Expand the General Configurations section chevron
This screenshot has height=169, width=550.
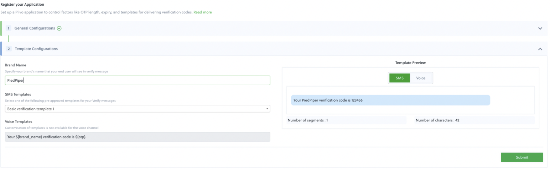540,28
